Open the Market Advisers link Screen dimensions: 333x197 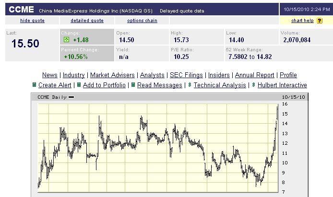coord(112,75)
